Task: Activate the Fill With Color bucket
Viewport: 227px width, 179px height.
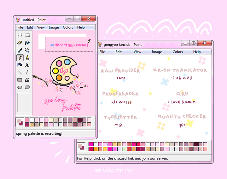Action: [27, 43]
